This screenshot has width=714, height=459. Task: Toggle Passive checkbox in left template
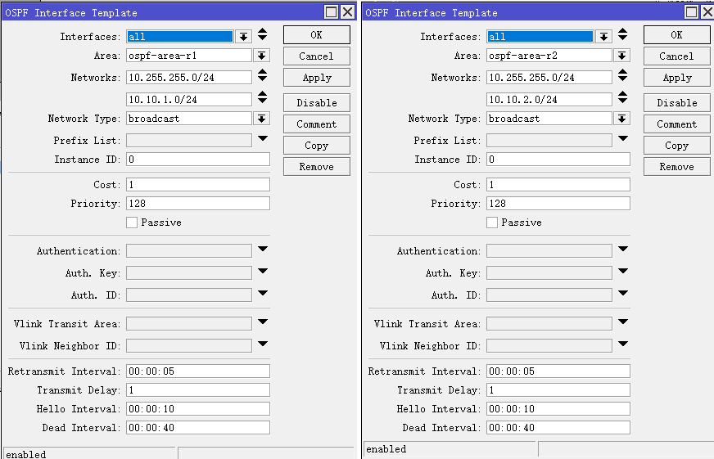(132, 223)
